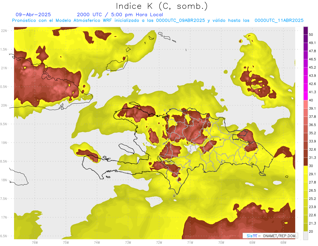Click the "18N" latitude label
Image resolution: width=318 pixels, height=246 pixels.
click(4, 180)
